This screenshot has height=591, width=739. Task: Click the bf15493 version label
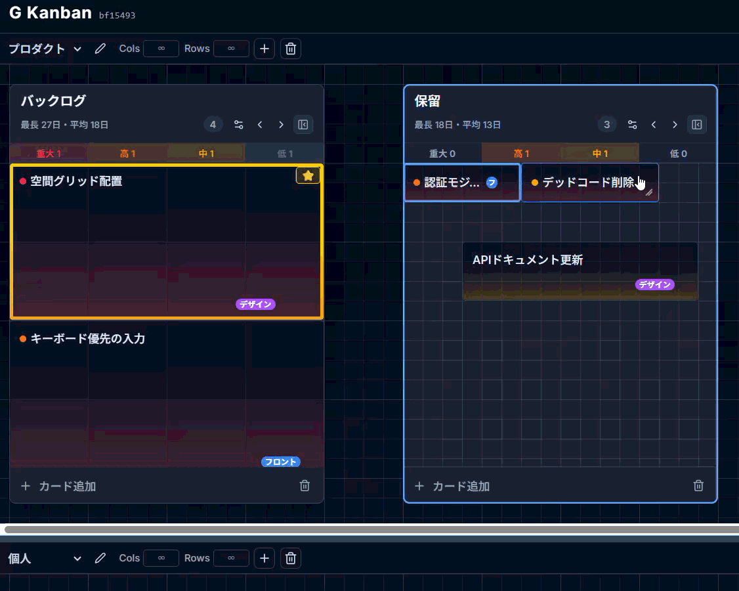coord(117,15)
